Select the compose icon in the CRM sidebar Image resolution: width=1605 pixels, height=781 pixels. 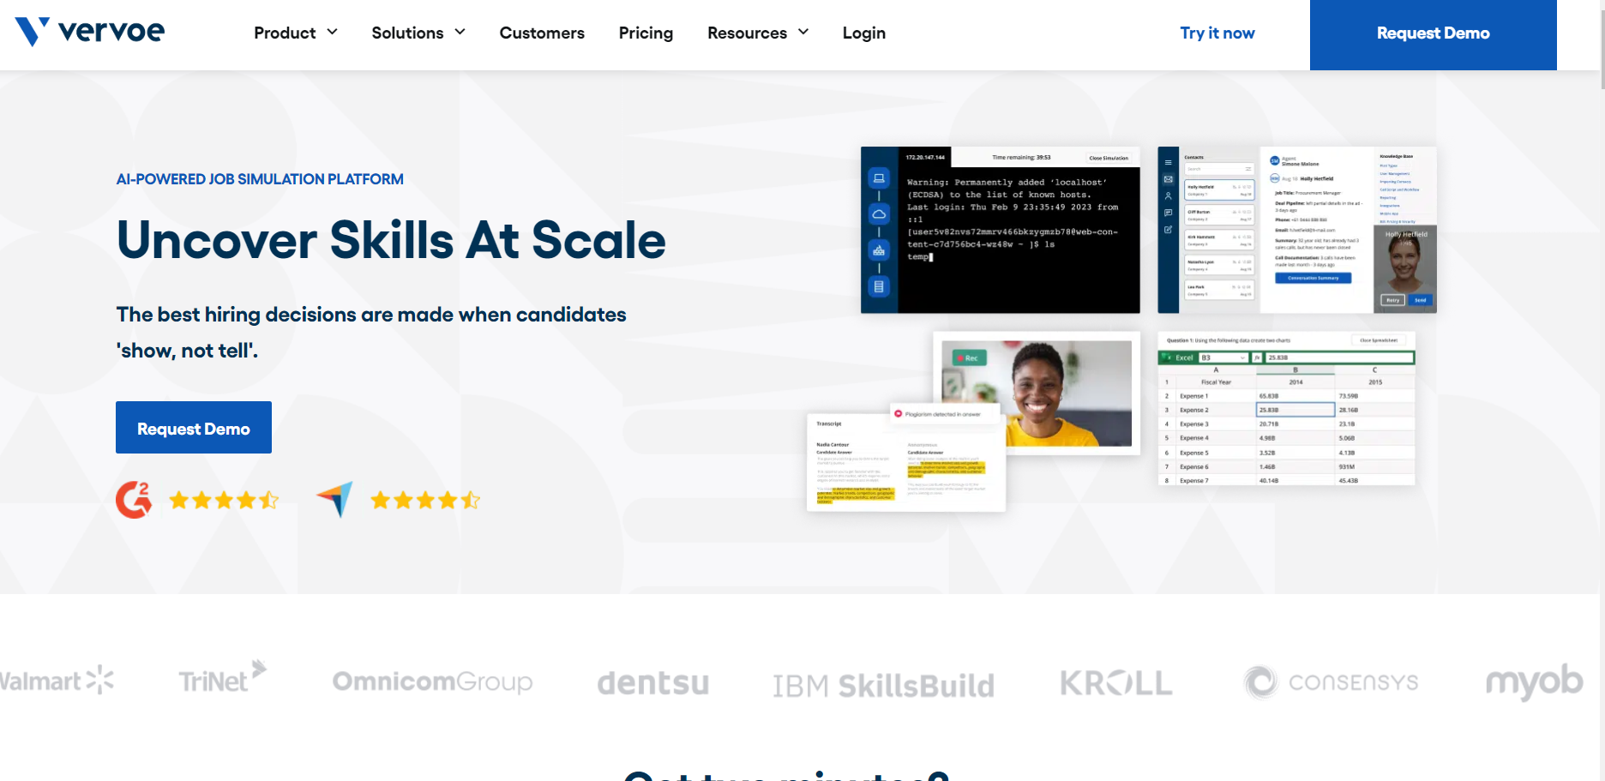coord(1168,230)
